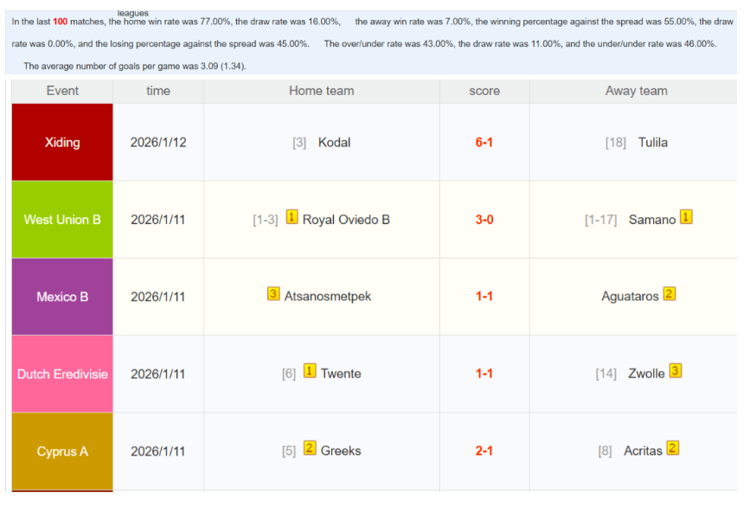This screenshot has width=750, height=512.
Task: Open the Cyprus A event cell
Action: (62, 451)
